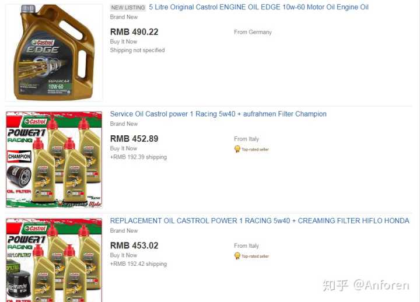Click the RMB 490.22 price

point(134,32)
